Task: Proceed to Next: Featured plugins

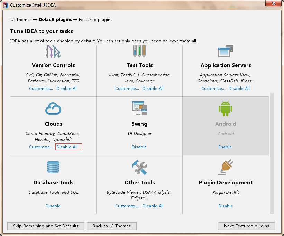Action: [246, 226]
